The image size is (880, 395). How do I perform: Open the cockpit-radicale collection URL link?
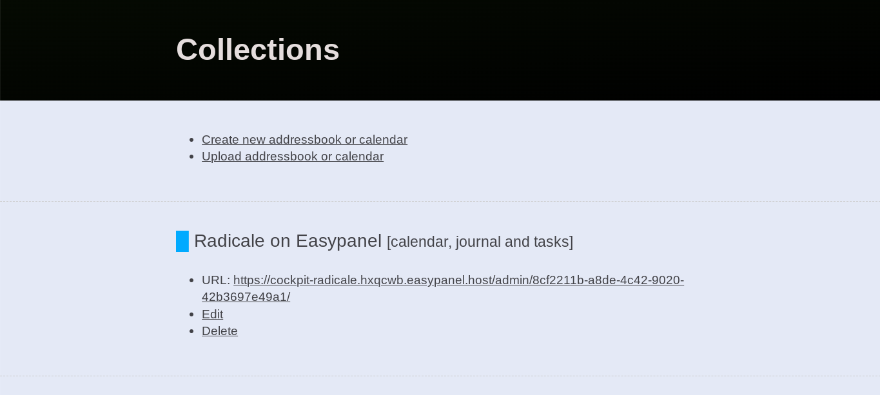point(458,280)
